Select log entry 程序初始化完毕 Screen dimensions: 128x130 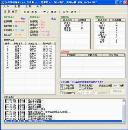pyautogui.click(x=63, y=112)
